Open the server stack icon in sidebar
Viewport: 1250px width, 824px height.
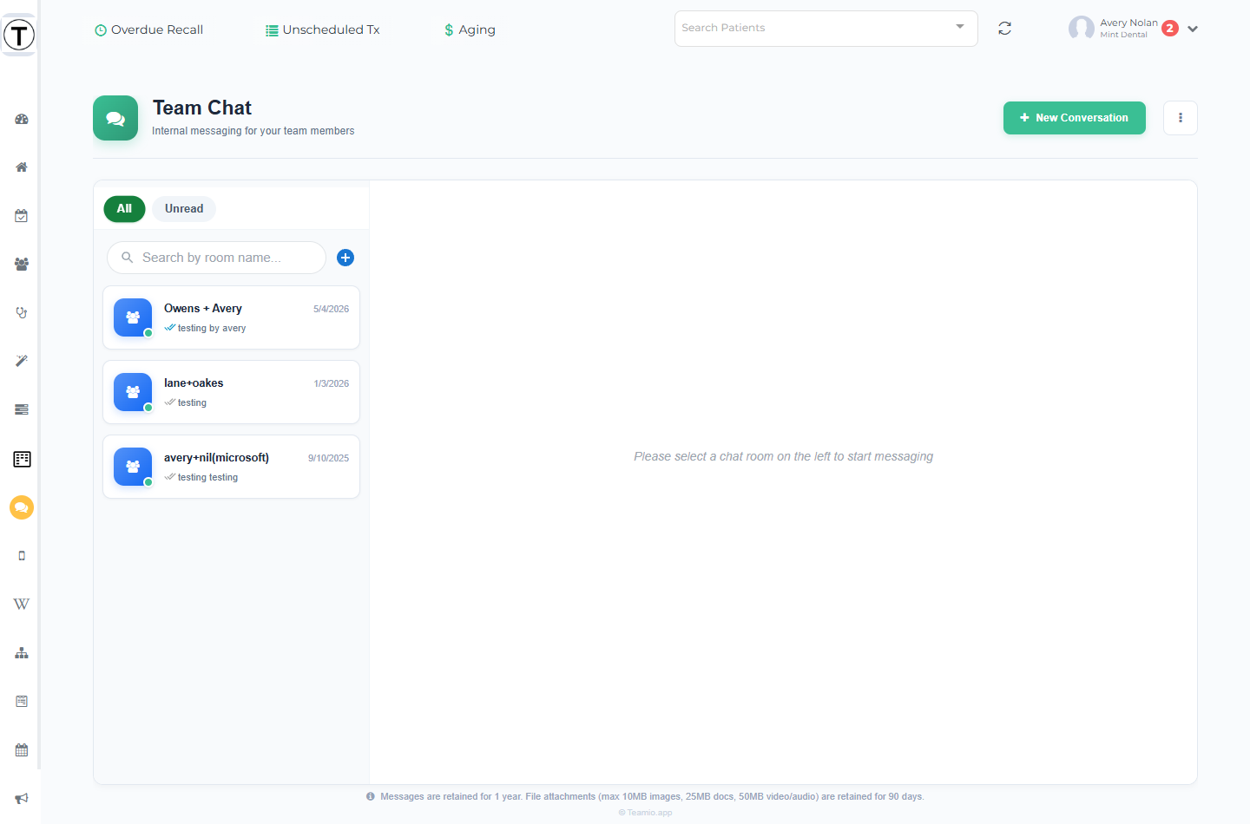click(x=22, y=409)
